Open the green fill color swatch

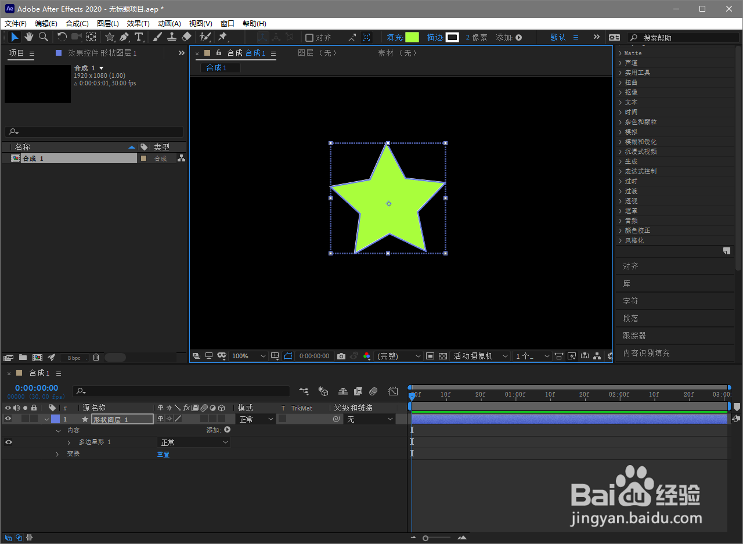click(412, 37)
